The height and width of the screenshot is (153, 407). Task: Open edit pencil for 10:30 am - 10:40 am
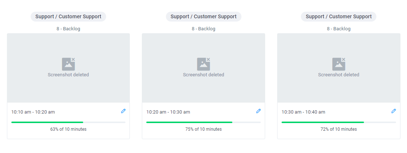tap(394, 111)
